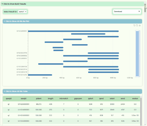Click the qstart column header
This screenshot has height=126, width=147.
click(x=91, y=99)
